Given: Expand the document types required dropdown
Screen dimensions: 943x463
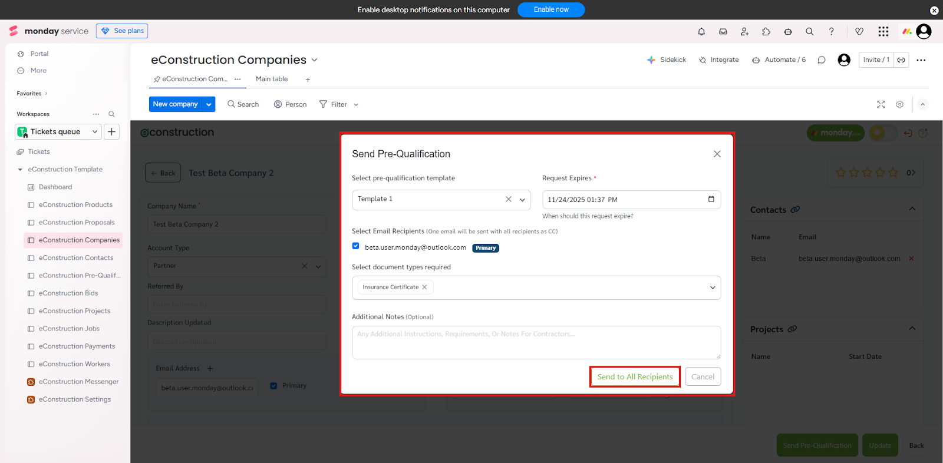Looking at the screenshot, I should tap(712, 287).
